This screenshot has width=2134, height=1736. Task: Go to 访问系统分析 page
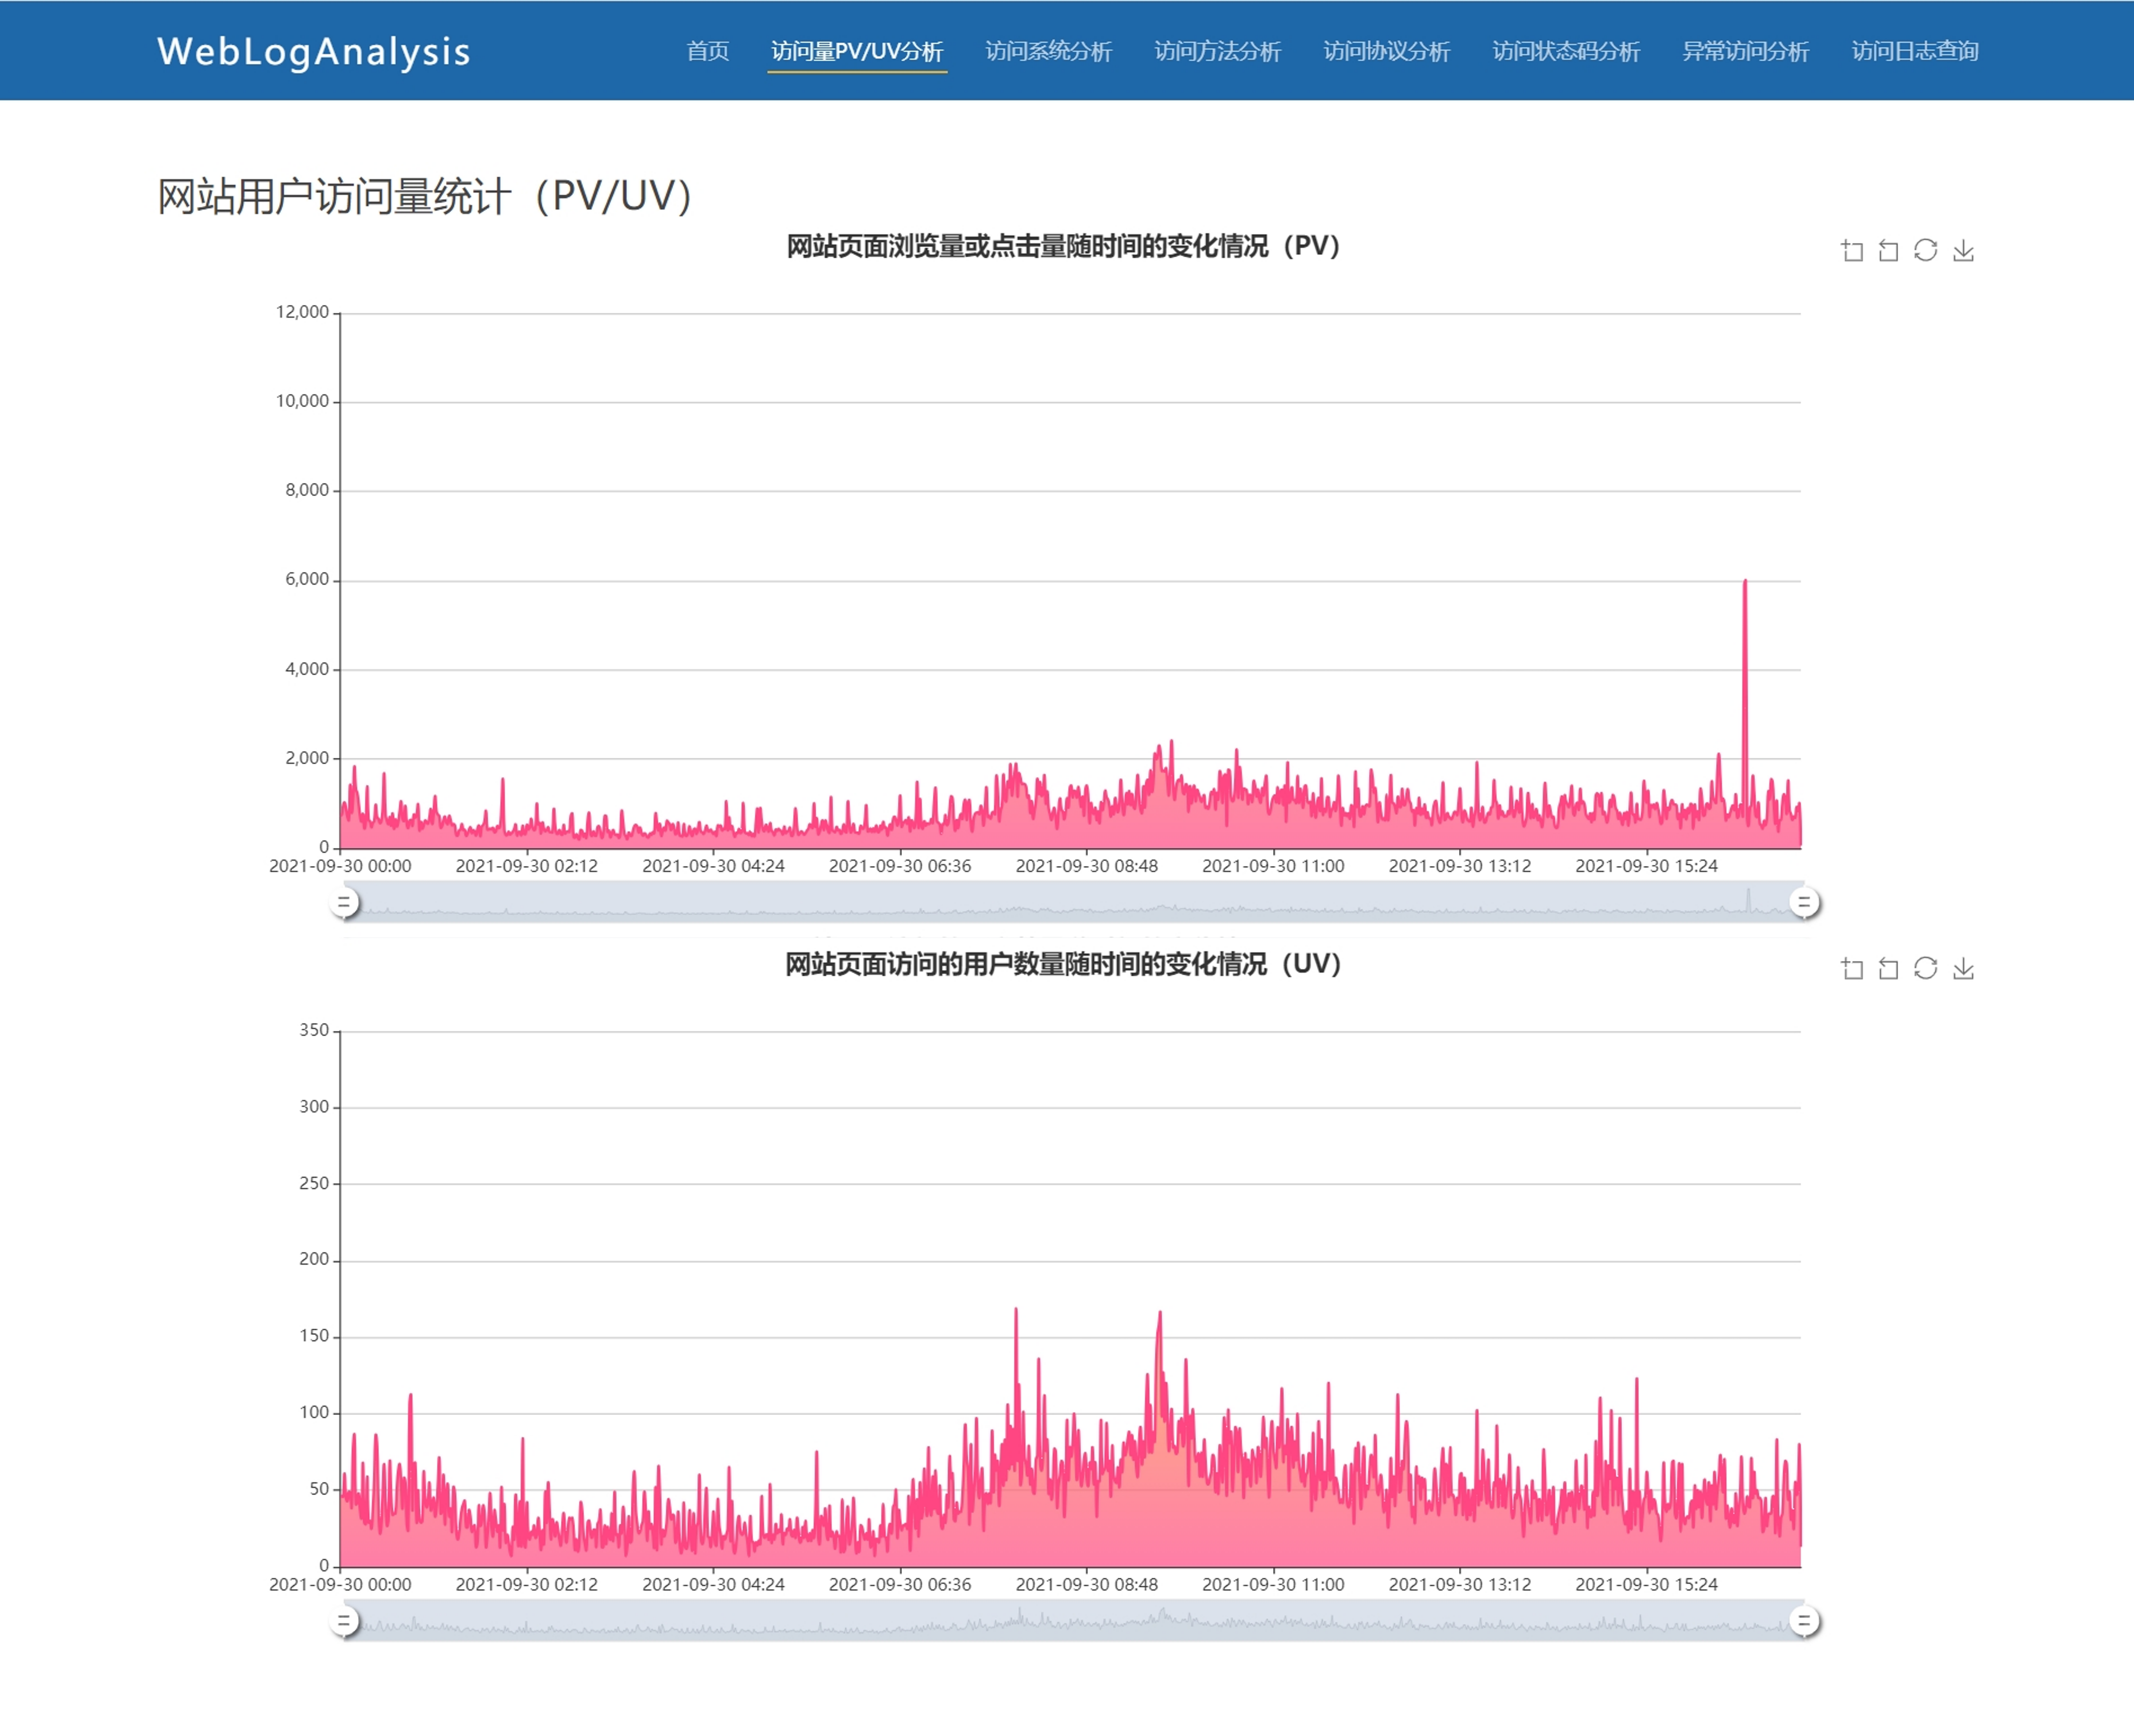coord(1048,51)
